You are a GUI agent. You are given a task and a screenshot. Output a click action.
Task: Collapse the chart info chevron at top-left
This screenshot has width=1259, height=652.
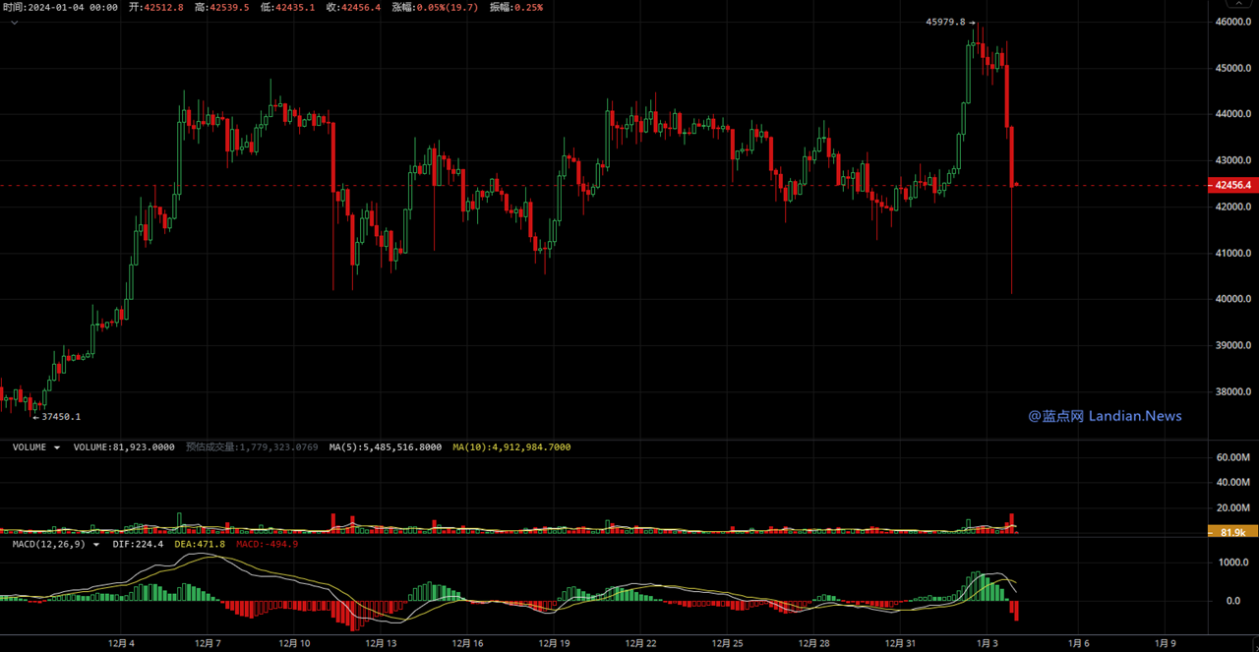coord(13,21)
